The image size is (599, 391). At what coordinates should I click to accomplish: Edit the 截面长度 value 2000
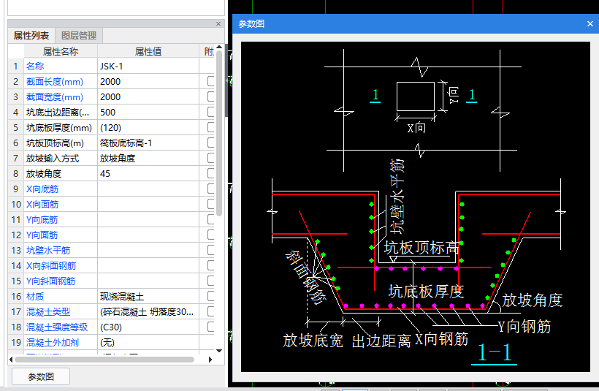point(148,81)
